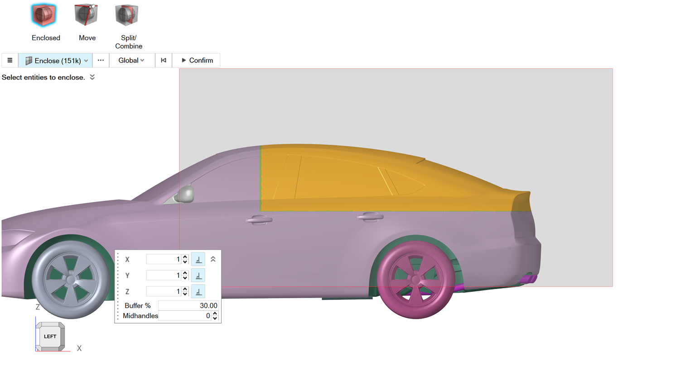Increase the X density value

tap(185, 257)
